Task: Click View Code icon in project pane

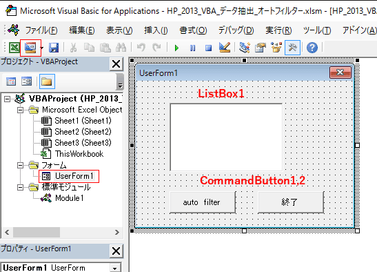Action: pyautogui.click(x=11, y=81)
